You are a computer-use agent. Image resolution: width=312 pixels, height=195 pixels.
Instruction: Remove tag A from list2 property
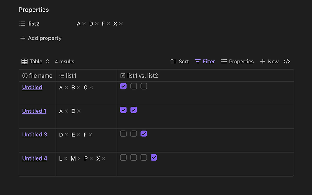point(84,24)
